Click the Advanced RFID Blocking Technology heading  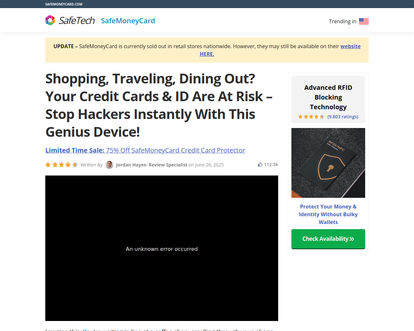(x=328, y=97)
